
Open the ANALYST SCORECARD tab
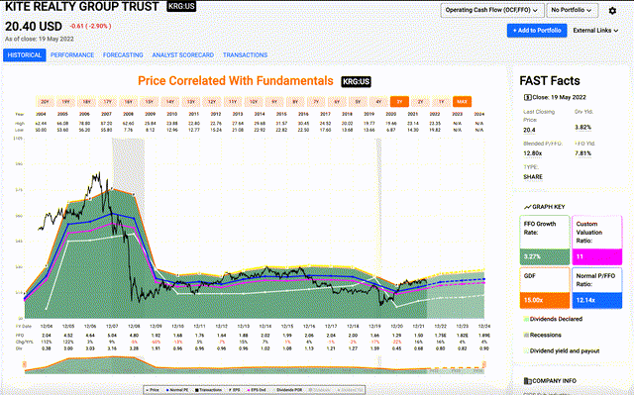point(182,54)
